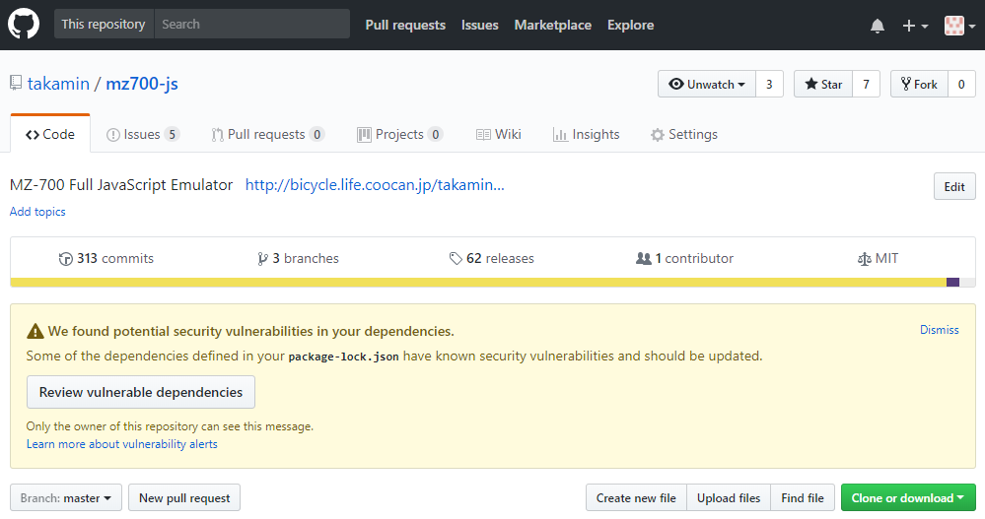This screenshot has height=519, width=985.
Task: Open the notifications bell icon
Action: [877, 26]
